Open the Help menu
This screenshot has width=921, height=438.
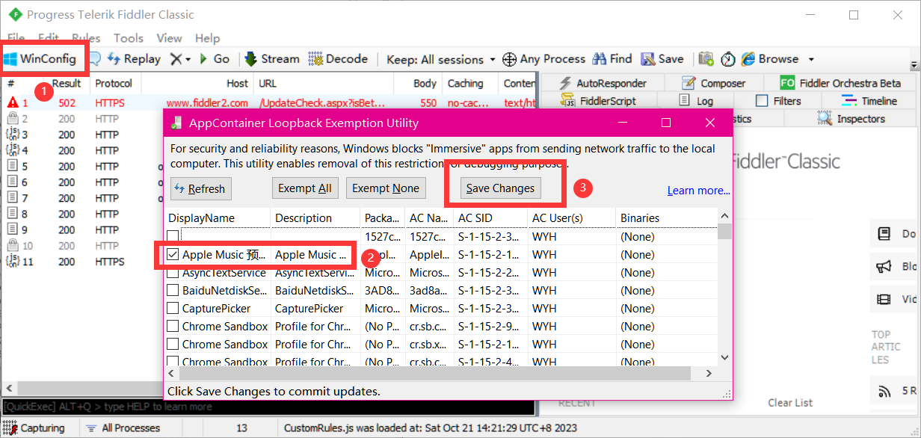point(208,38)
